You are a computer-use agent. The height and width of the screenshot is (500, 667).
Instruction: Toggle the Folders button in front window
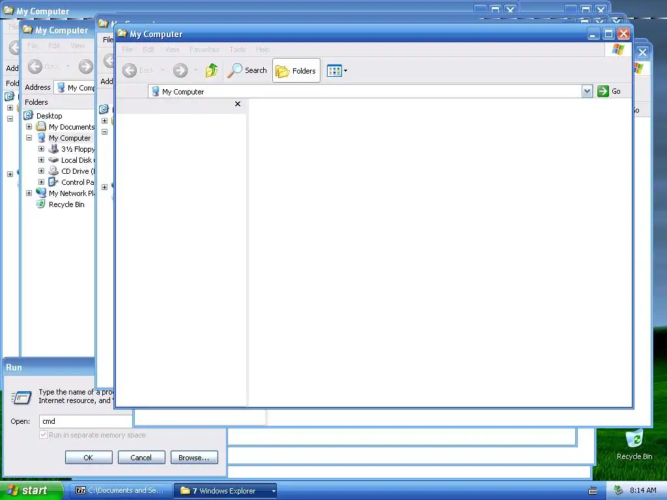click(296, 70)
